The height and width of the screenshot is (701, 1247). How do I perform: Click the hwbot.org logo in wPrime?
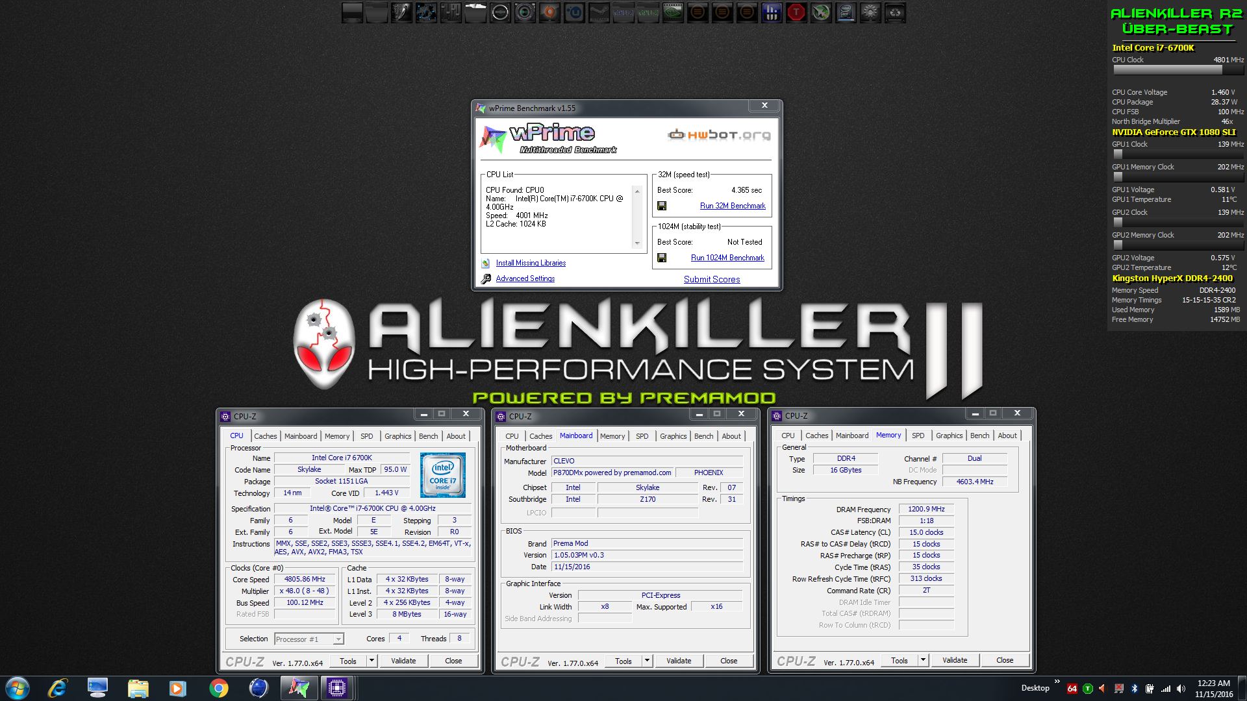tap(720, 135)
